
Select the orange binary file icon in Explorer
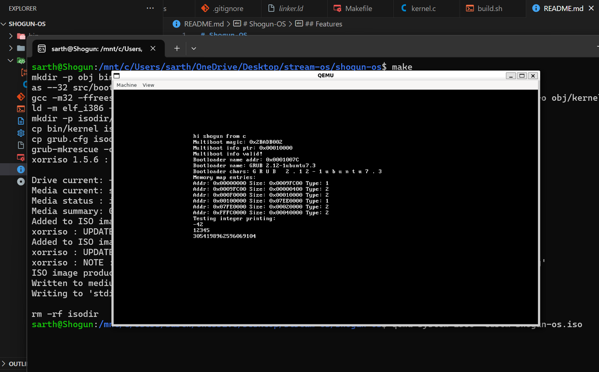23,72
